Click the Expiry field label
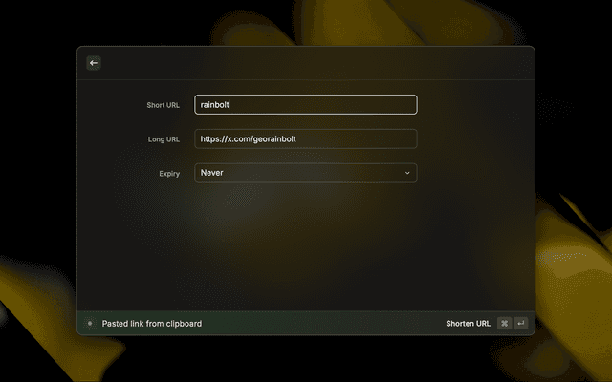This screenshot has height=382, width=612. point(169,174)
